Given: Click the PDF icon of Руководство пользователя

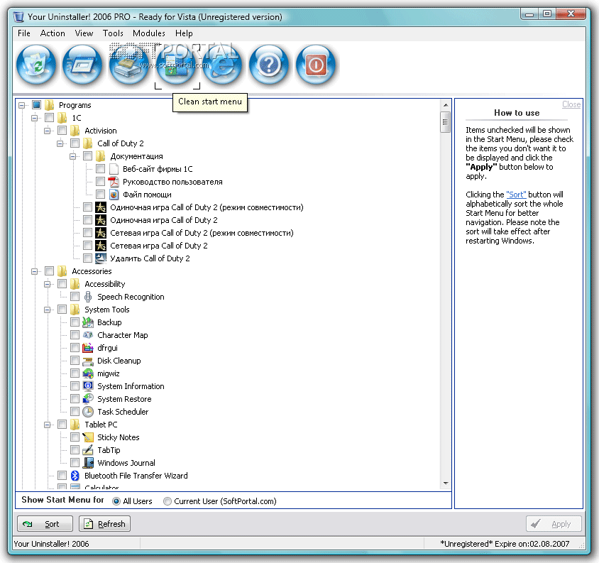Looking at the screenshot, I should pos(114,182).
